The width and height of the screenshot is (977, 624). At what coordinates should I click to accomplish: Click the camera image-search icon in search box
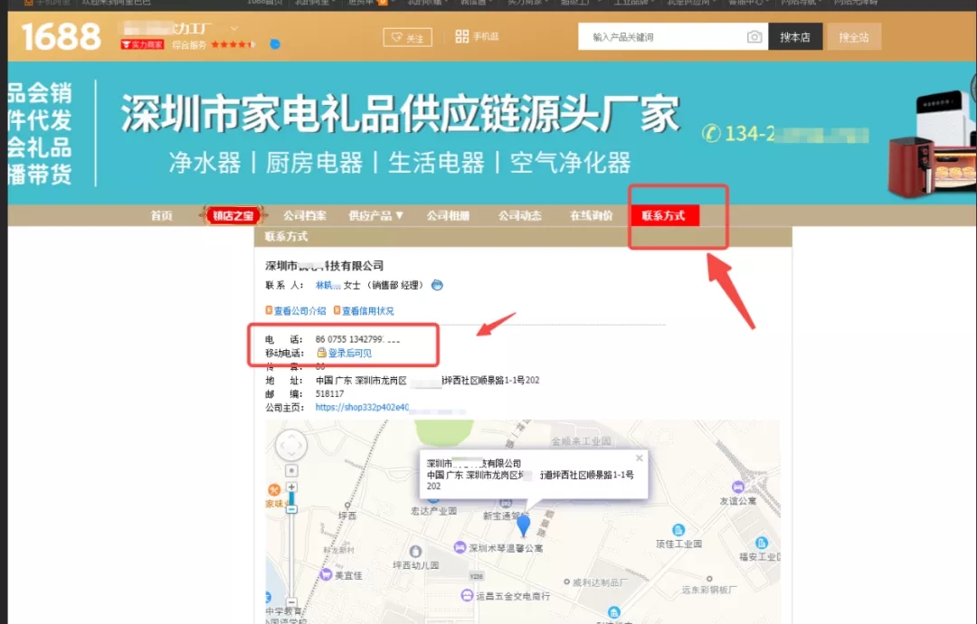tap(754, 37)
